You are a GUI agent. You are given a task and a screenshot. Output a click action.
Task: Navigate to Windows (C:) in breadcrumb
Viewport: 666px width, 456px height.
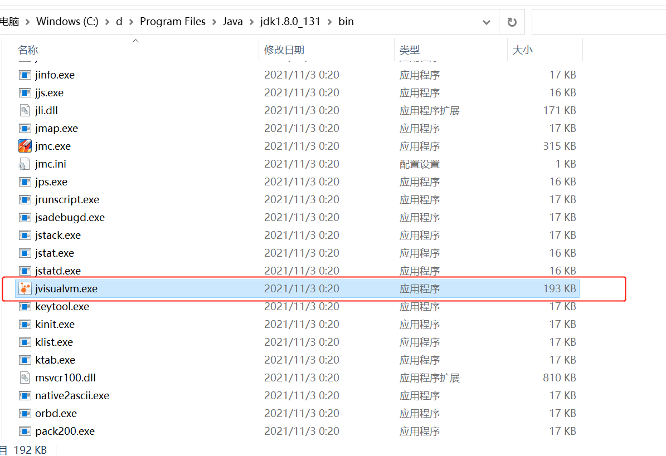[67, 22]
